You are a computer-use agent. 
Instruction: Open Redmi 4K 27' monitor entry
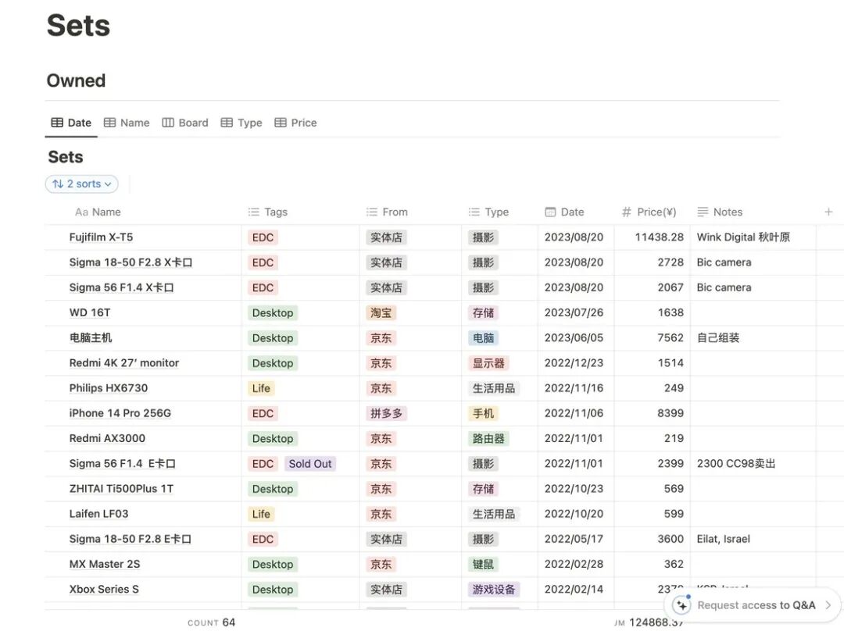pos(124,363)
